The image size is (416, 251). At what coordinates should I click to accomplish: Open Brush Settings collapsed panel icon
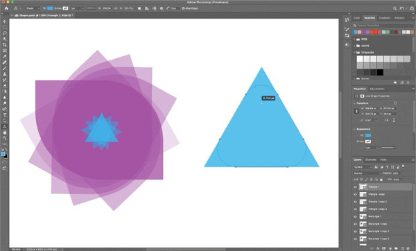(x=347, y=29)
